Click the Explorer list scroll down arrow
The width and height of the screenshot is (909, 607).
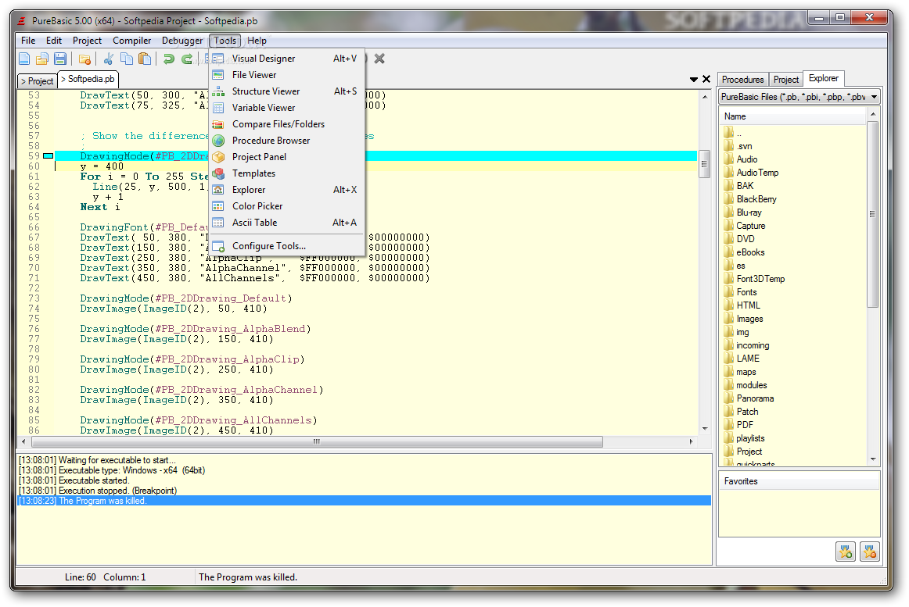(x=873, y=459)
